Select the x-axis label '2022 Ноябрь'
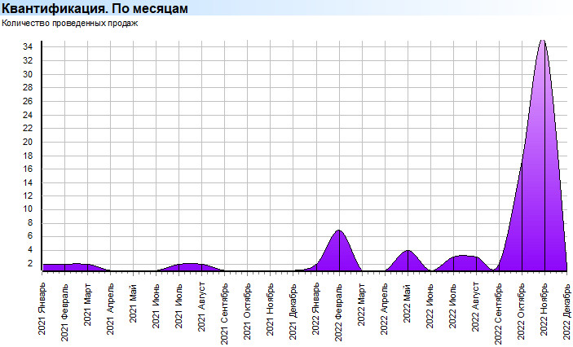The image size is (573, 347). tap(544, 309)
